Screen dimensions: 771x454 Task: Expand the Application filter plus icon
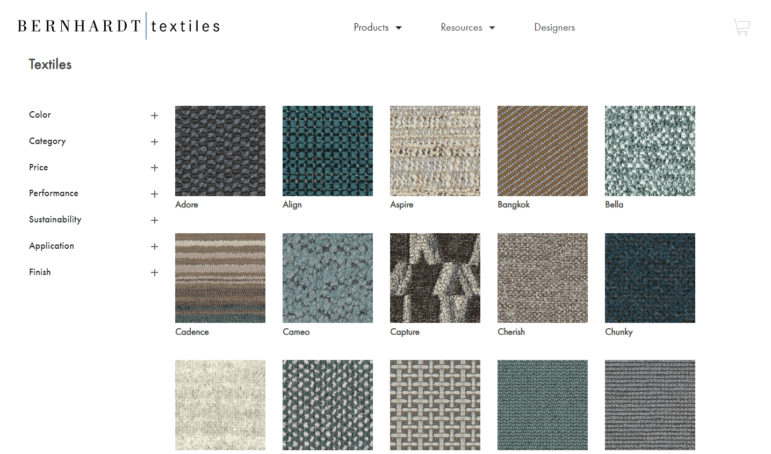tap(154, 247)
